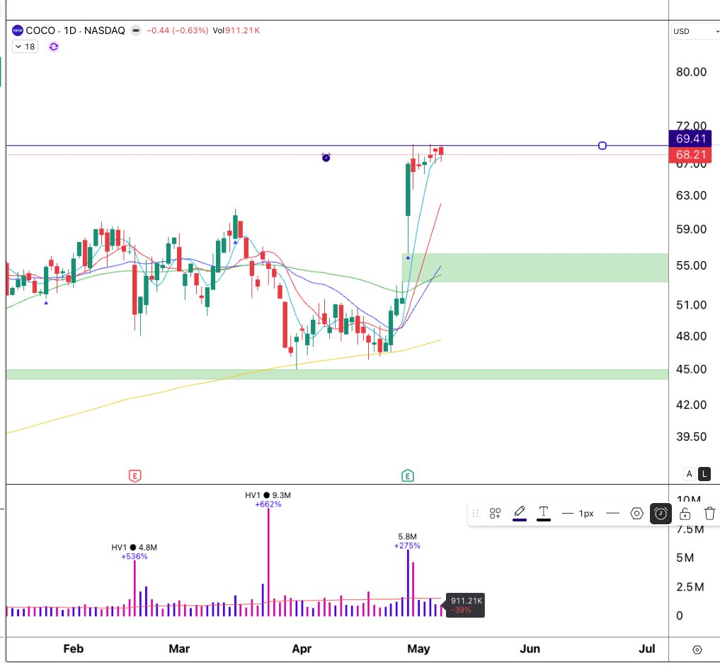Open the red earnings E marker
720x670 pixels.
click(135, 476)
